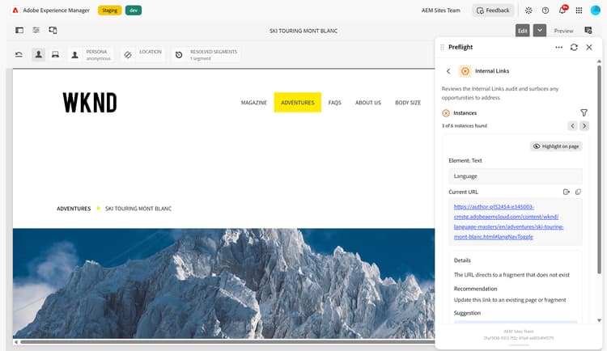Grab the Preflight panel drag handle
Viewport: 607px width, 351px height.
coord(442,47)
